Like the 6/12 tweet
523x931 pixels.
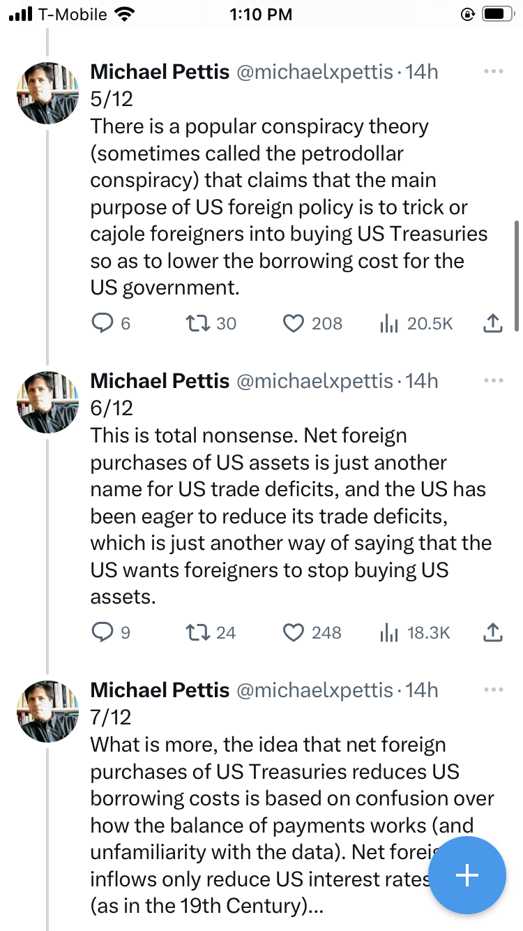coord(294,632)
